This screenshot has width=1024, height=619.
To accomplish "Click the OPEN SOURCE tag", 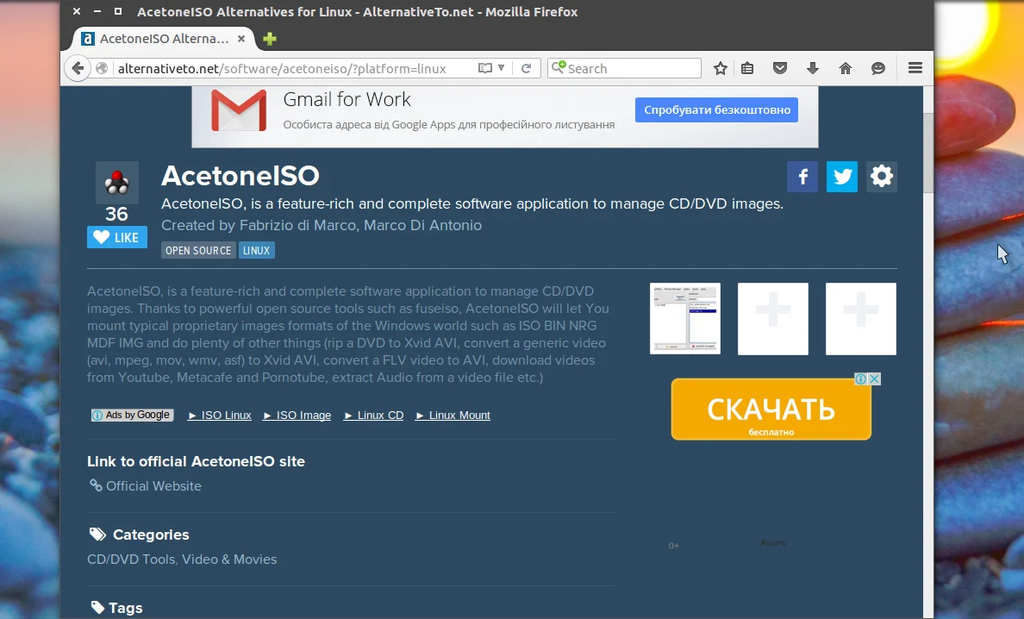I will pyautogui.click(x=198, y=250).
